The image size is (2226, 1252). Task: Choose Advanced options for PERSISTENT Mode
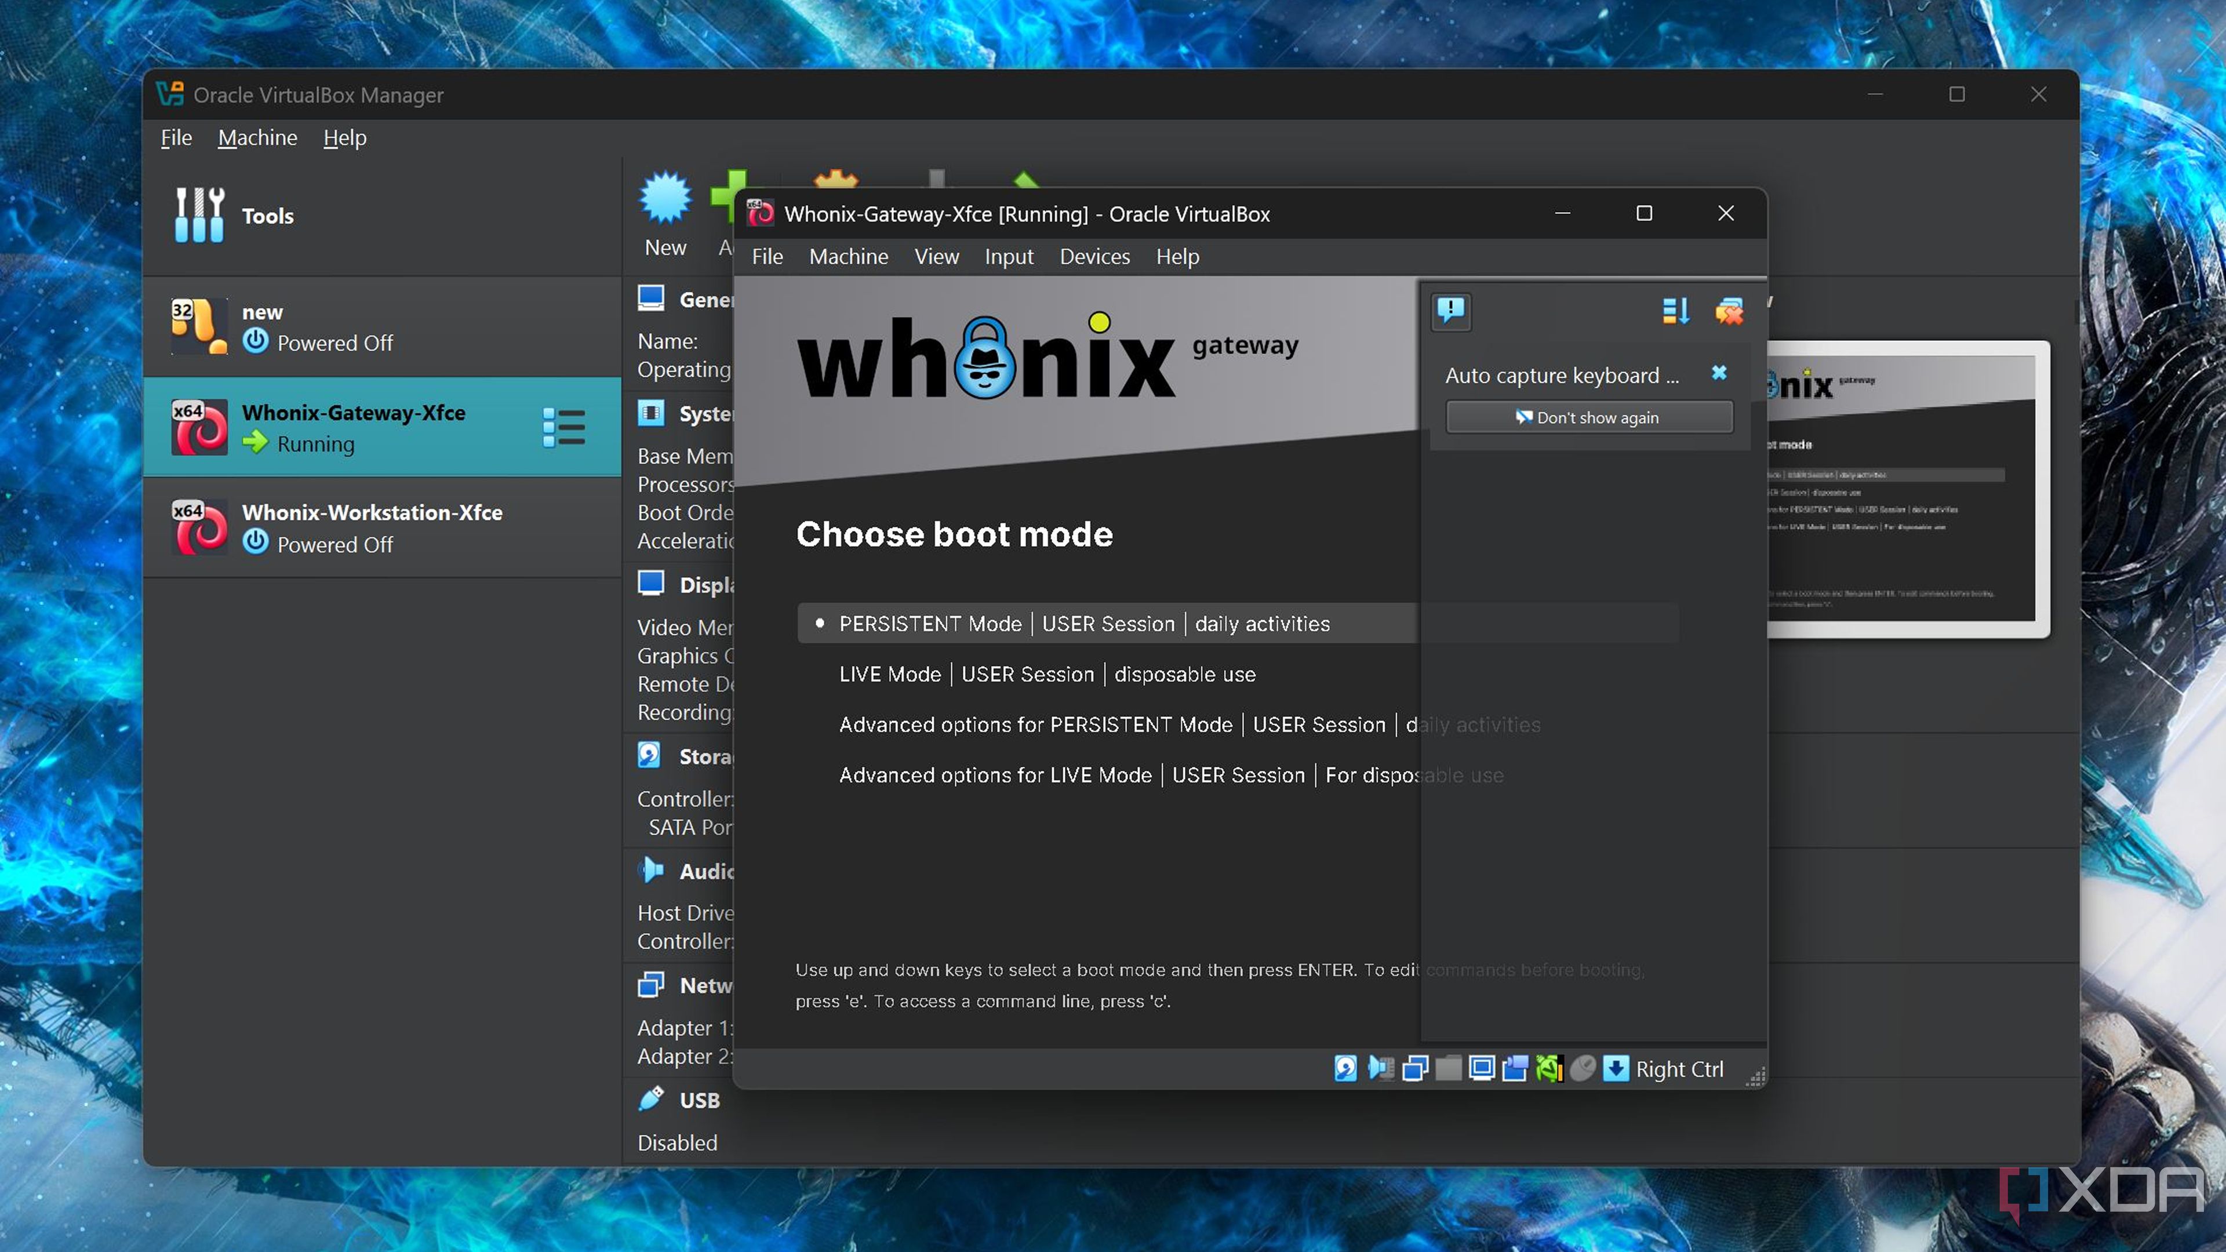click(1035, 724)
